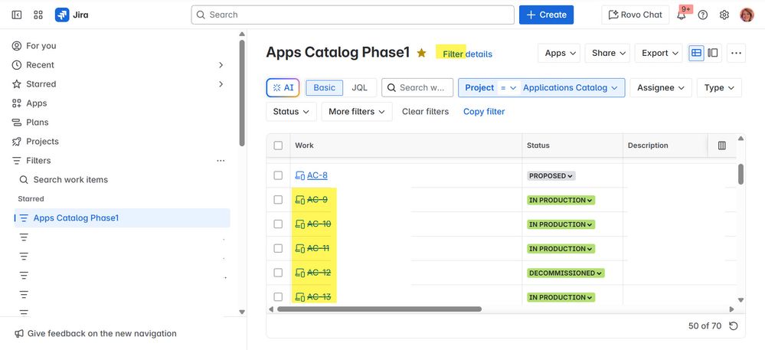Change AC-8 Proposed status dropdown
The image size is (765, 350).
(x=551, y=176)
